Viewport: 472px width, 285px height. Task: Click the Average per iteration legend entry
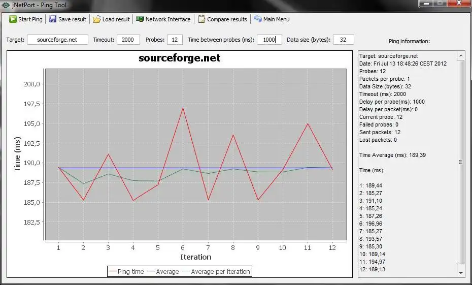pos(216,271)
